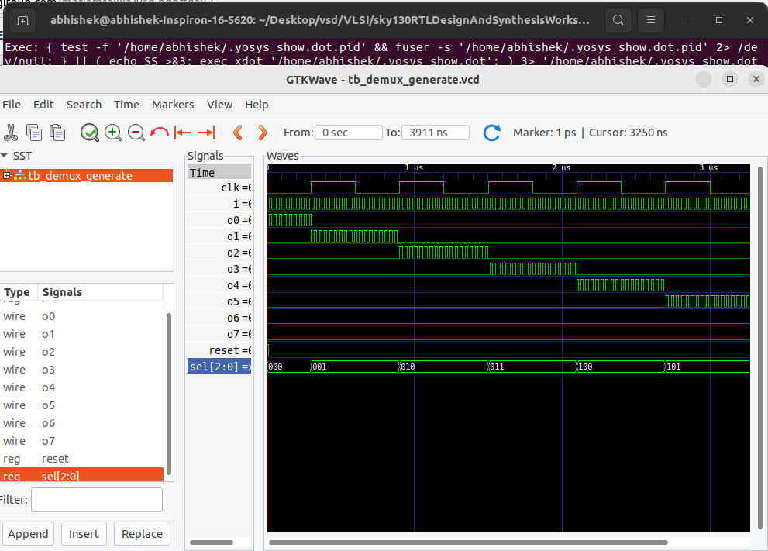Paste a trace with the clipboard icon
This screenshot has width=768, height=551.
pyautogui.click(x=57, y=133)
